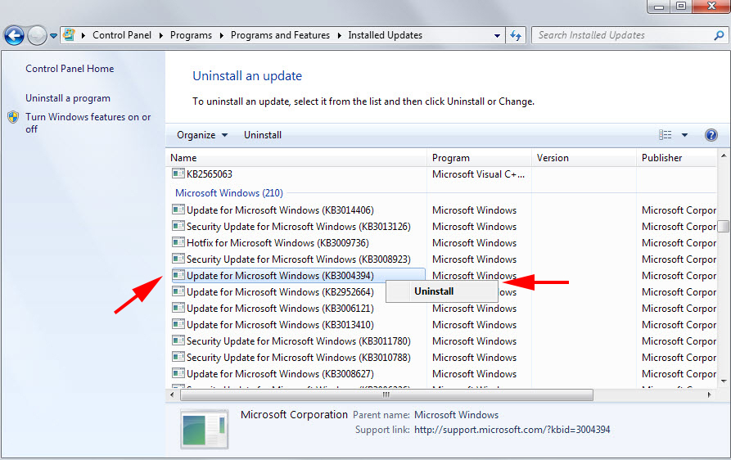This screenshot has height=460, width=731.
Task: Open recent pages dropdown next to Forward
Action: [54, 35]
